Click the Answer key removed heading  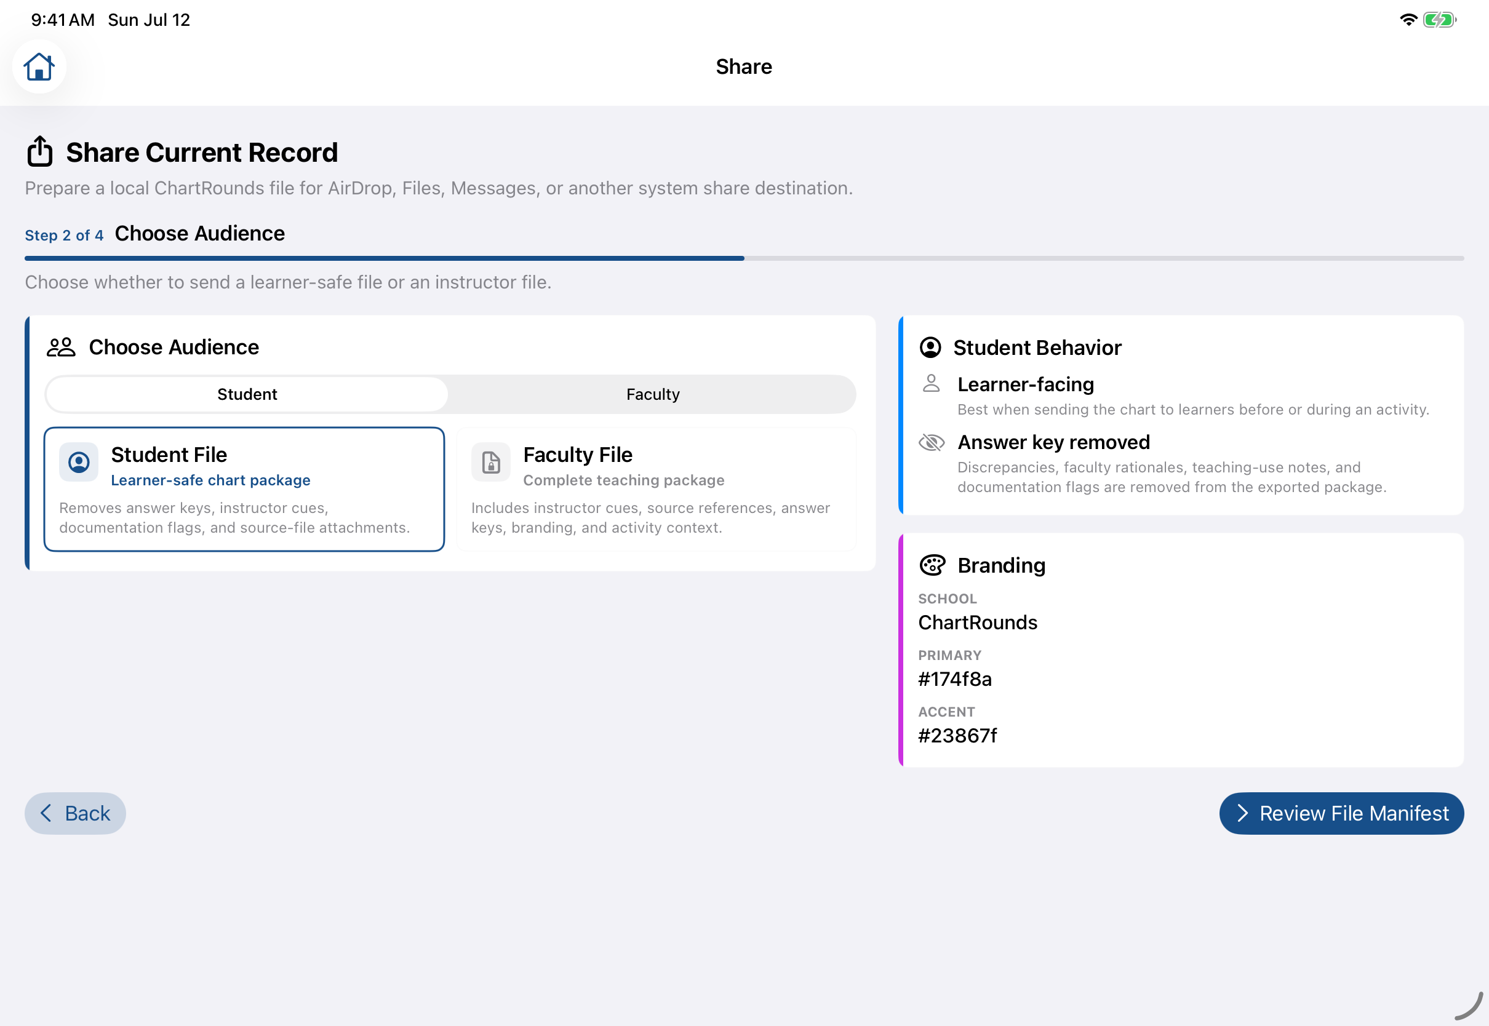tap(1054, 442)
